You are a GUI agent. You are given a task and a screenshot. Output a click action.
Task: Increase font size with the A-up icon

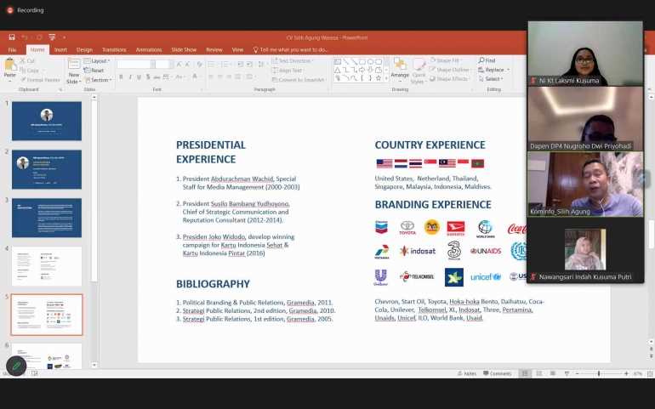tap(179, 65)
